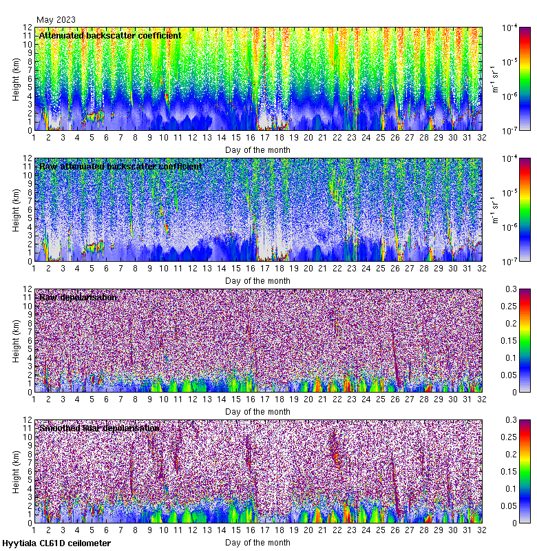Click "Day of the month" under top plot

pos(257,149)
